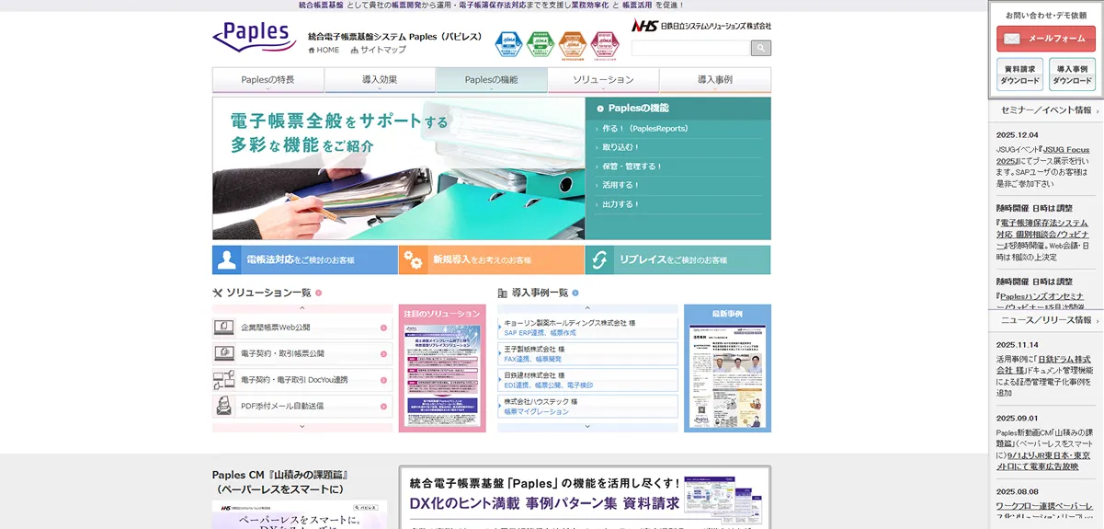1104x529 pixels.
Task: Open 企業間帳票Web公開 solution
Action: tap(302, 328)
